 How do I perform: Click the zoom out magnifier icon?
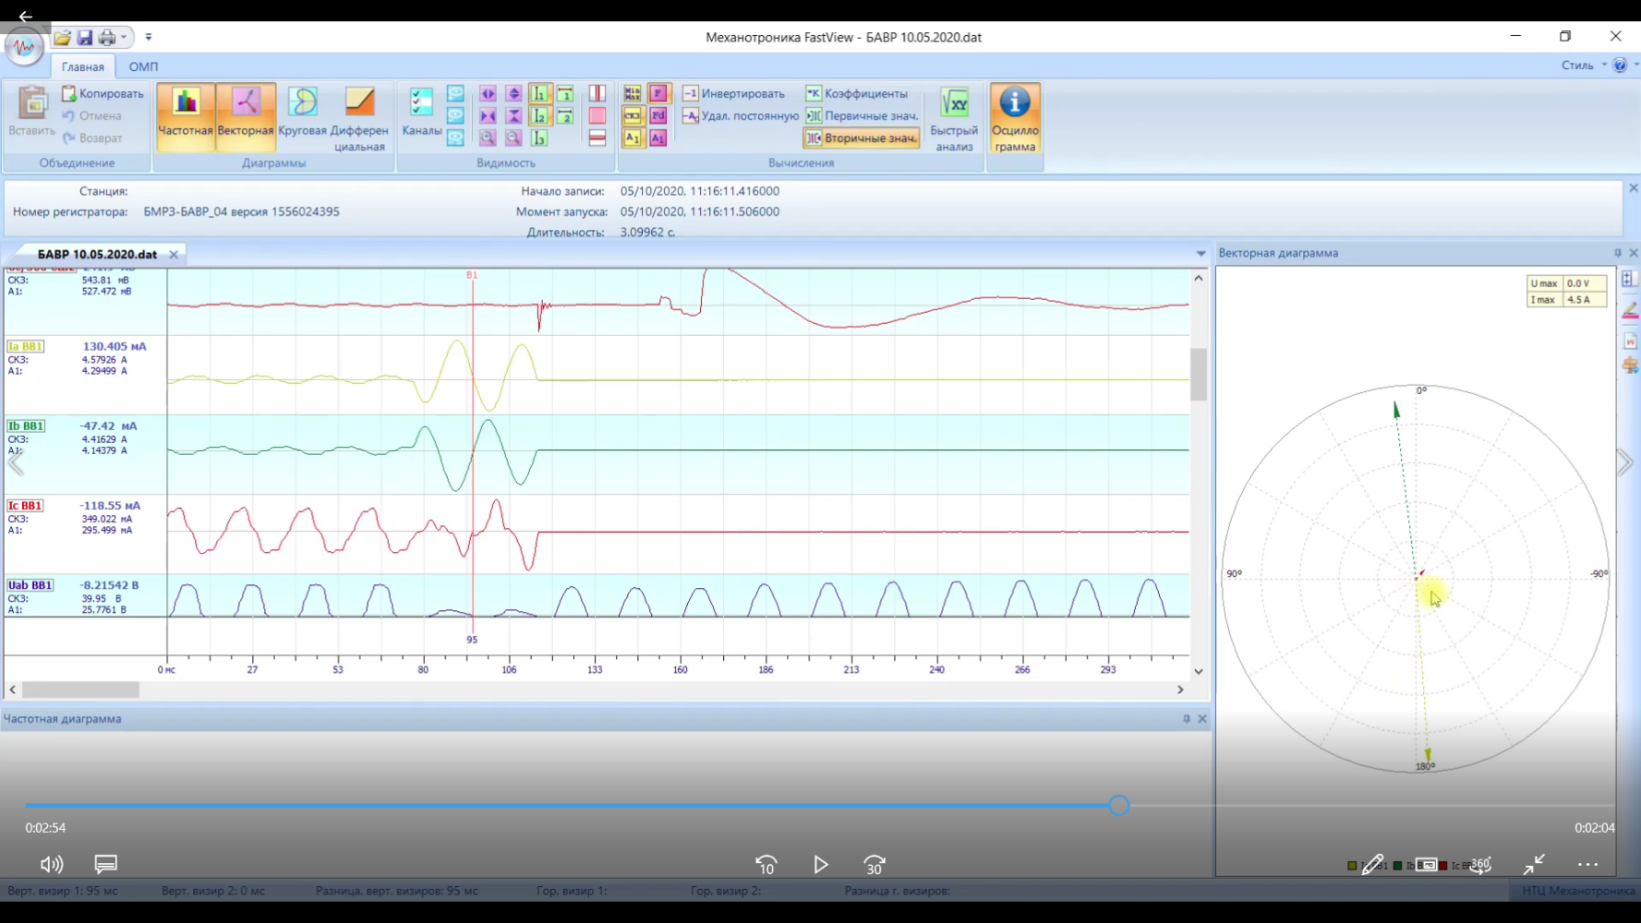tap(513, 138)
